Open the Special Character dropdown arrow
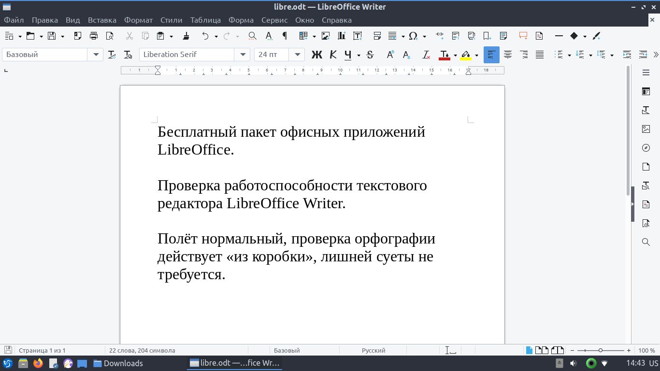This screenshot has width=660, height=371. pyautogui.click(x=424, y=36)
